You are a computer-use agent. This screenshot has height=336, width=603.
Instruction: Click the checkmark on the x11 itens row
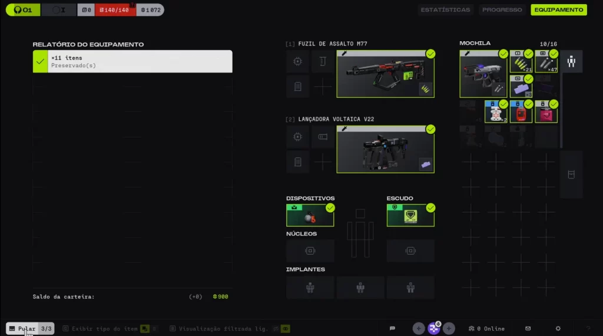[x=40, y=61]
